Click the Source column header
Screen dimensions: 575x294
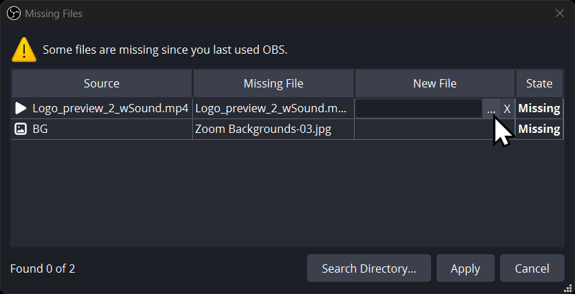click(x=101, y=83)
